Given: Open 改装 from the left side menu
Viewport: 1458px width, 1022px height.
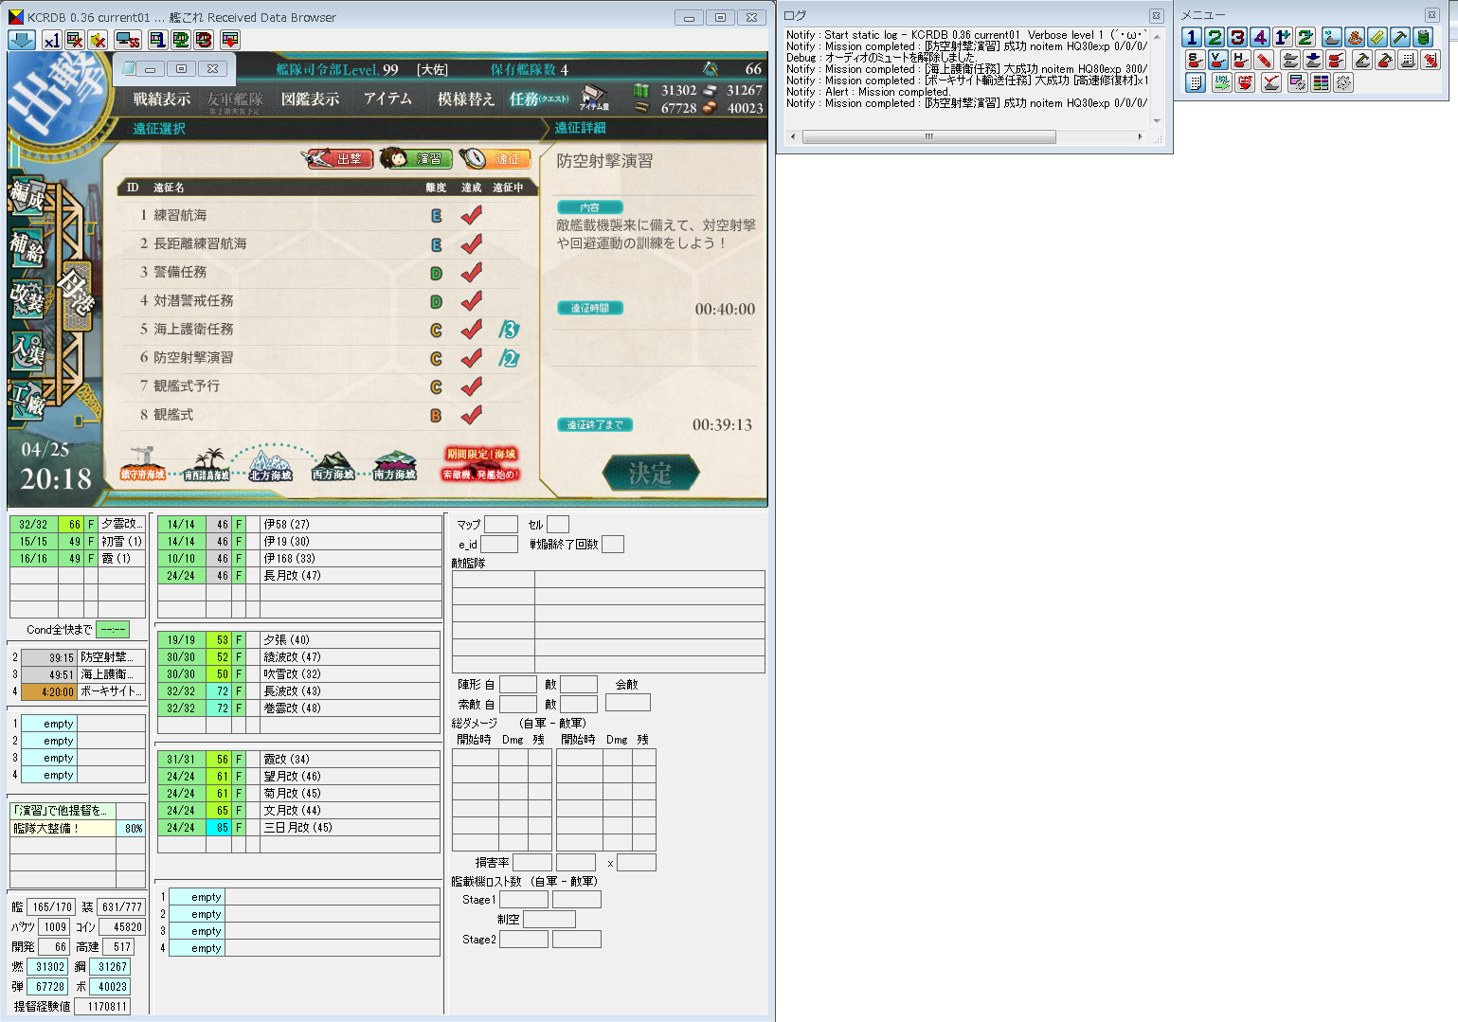Looking at the screenshot, I should click(27, 298).
